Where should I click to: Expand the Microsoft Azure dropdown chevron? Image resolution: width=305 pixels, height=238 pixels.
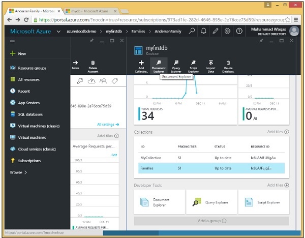point(58,32)
